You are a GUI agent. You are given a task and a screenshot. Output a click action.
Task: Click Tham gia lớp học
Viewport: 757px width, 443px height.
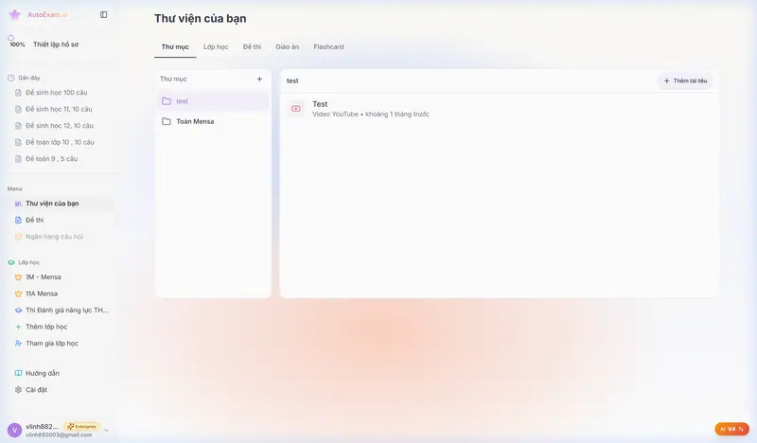click(x=52, y=343)
